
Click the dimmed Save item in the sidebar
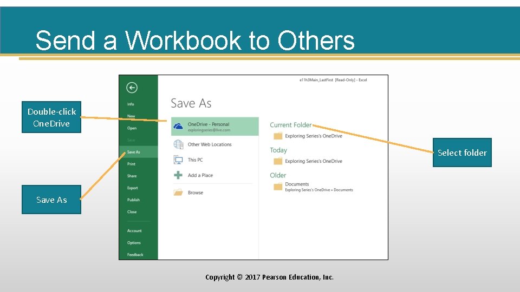tap(131, 140)
